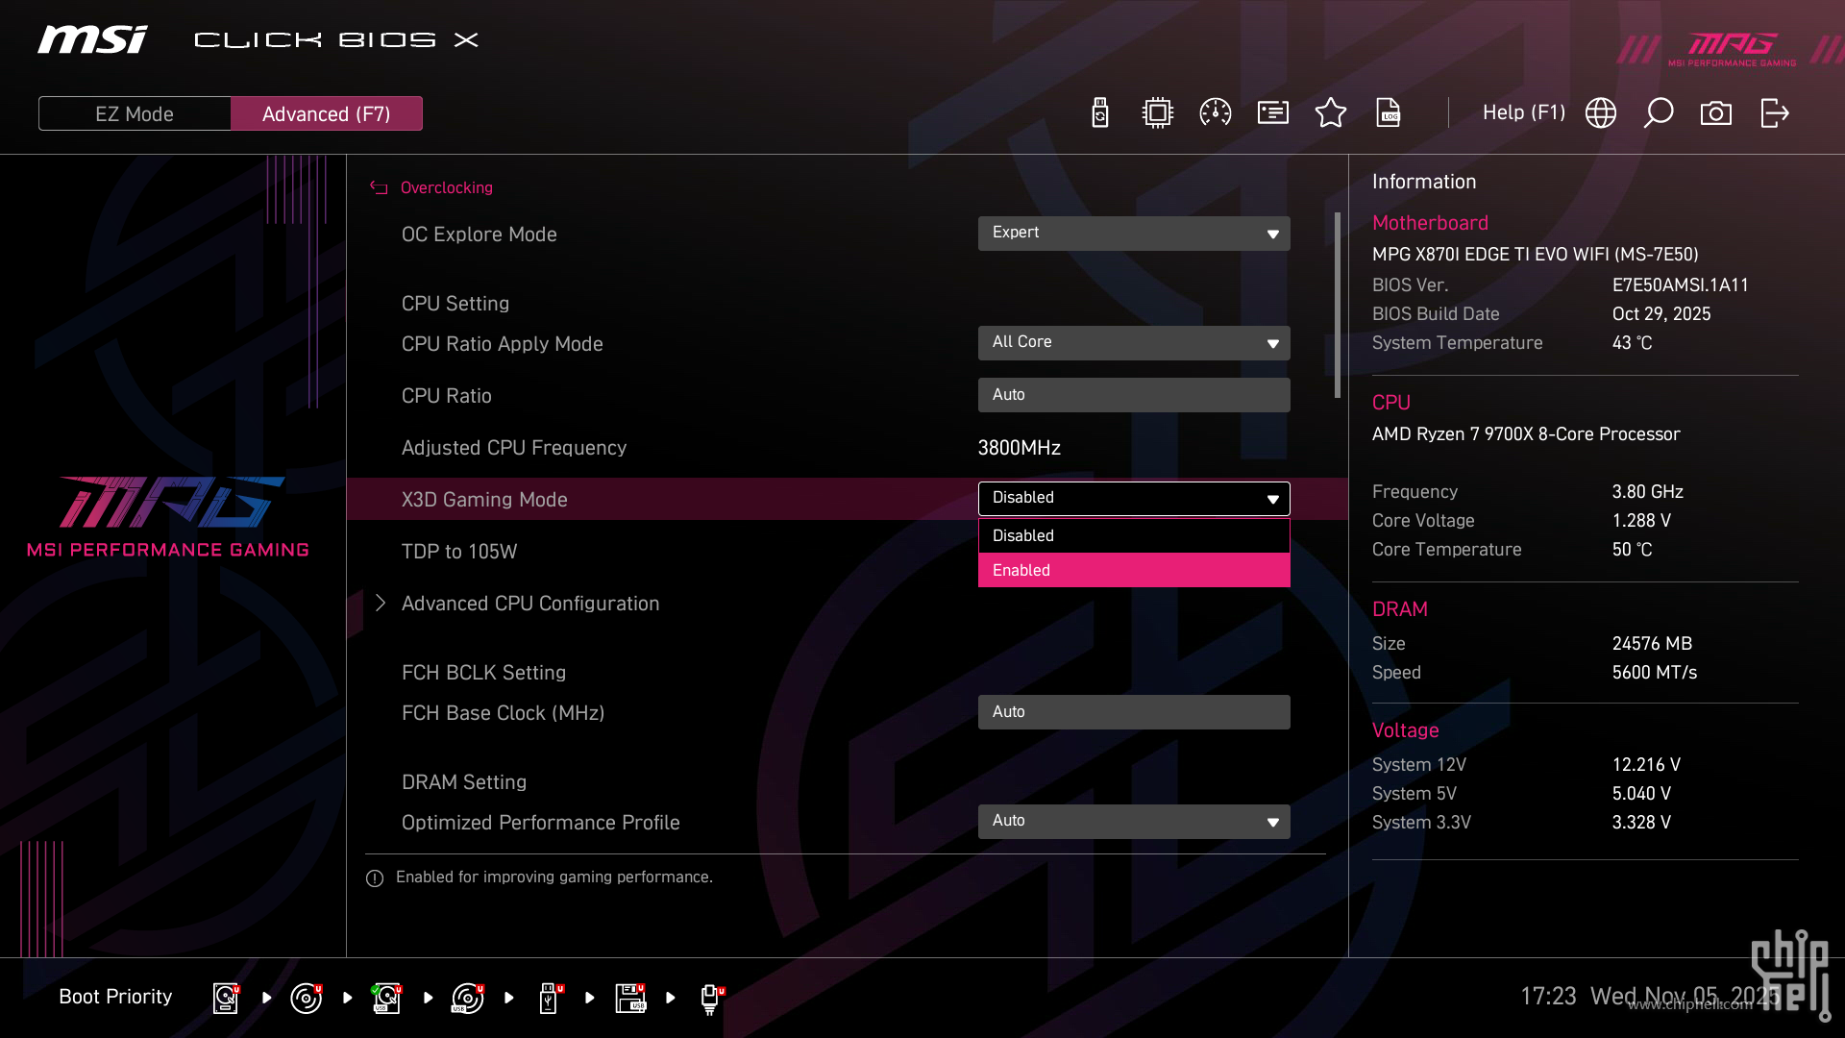
Task: Exit BIOS using the exit arrow icon
Action: click(1774, 112)
